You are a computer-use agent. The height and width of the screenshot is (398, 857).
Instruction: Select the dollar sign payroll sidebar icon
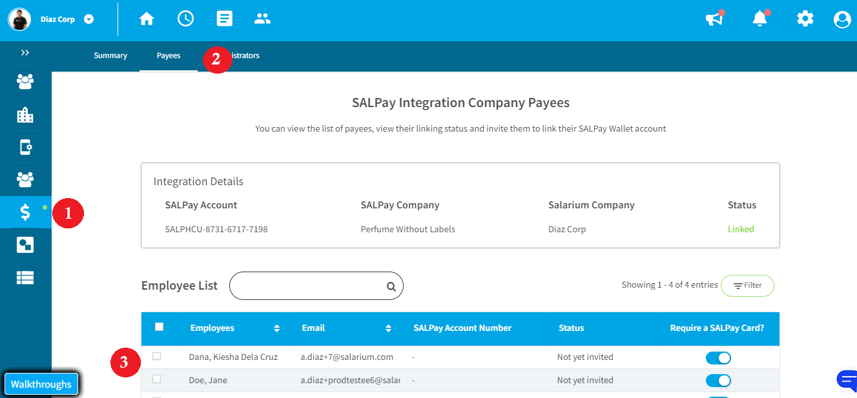coord(25,212)
